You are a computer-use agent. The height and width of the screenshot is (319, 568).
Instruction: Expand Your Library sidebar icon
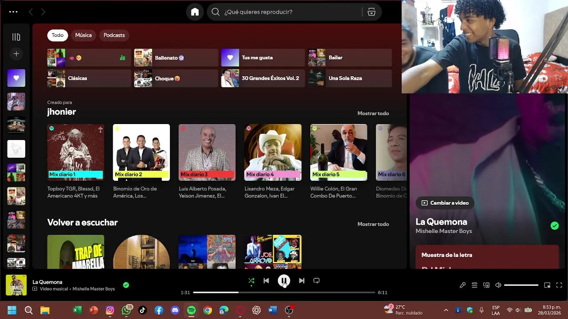click(16, 37)
